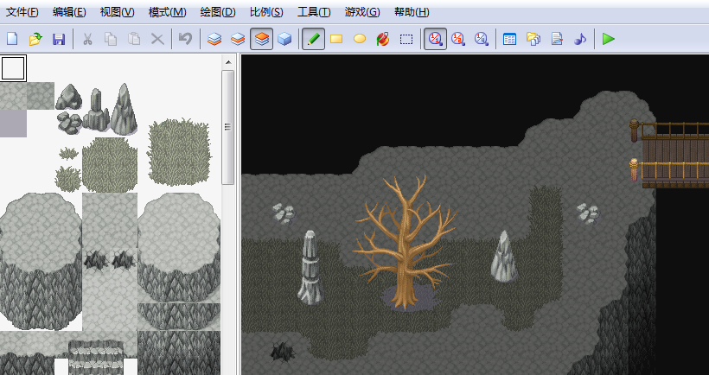Pick the large grass patch on the palette's right
The image size is (709, 375).
(x=179, y=152)
